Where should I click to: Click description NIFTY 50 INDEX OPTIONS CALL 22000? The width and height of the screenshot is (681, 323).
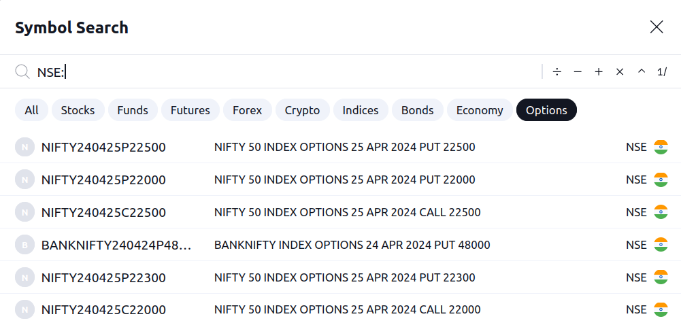tap(348, 309)
